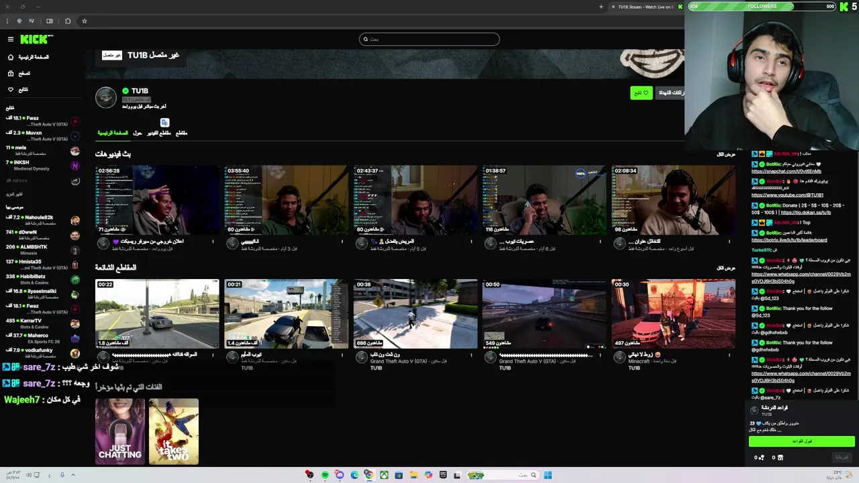This screenshot has height=483, width=859.
Task: Play the 00:21 clip thumbnail
Action: pos(287,314)
